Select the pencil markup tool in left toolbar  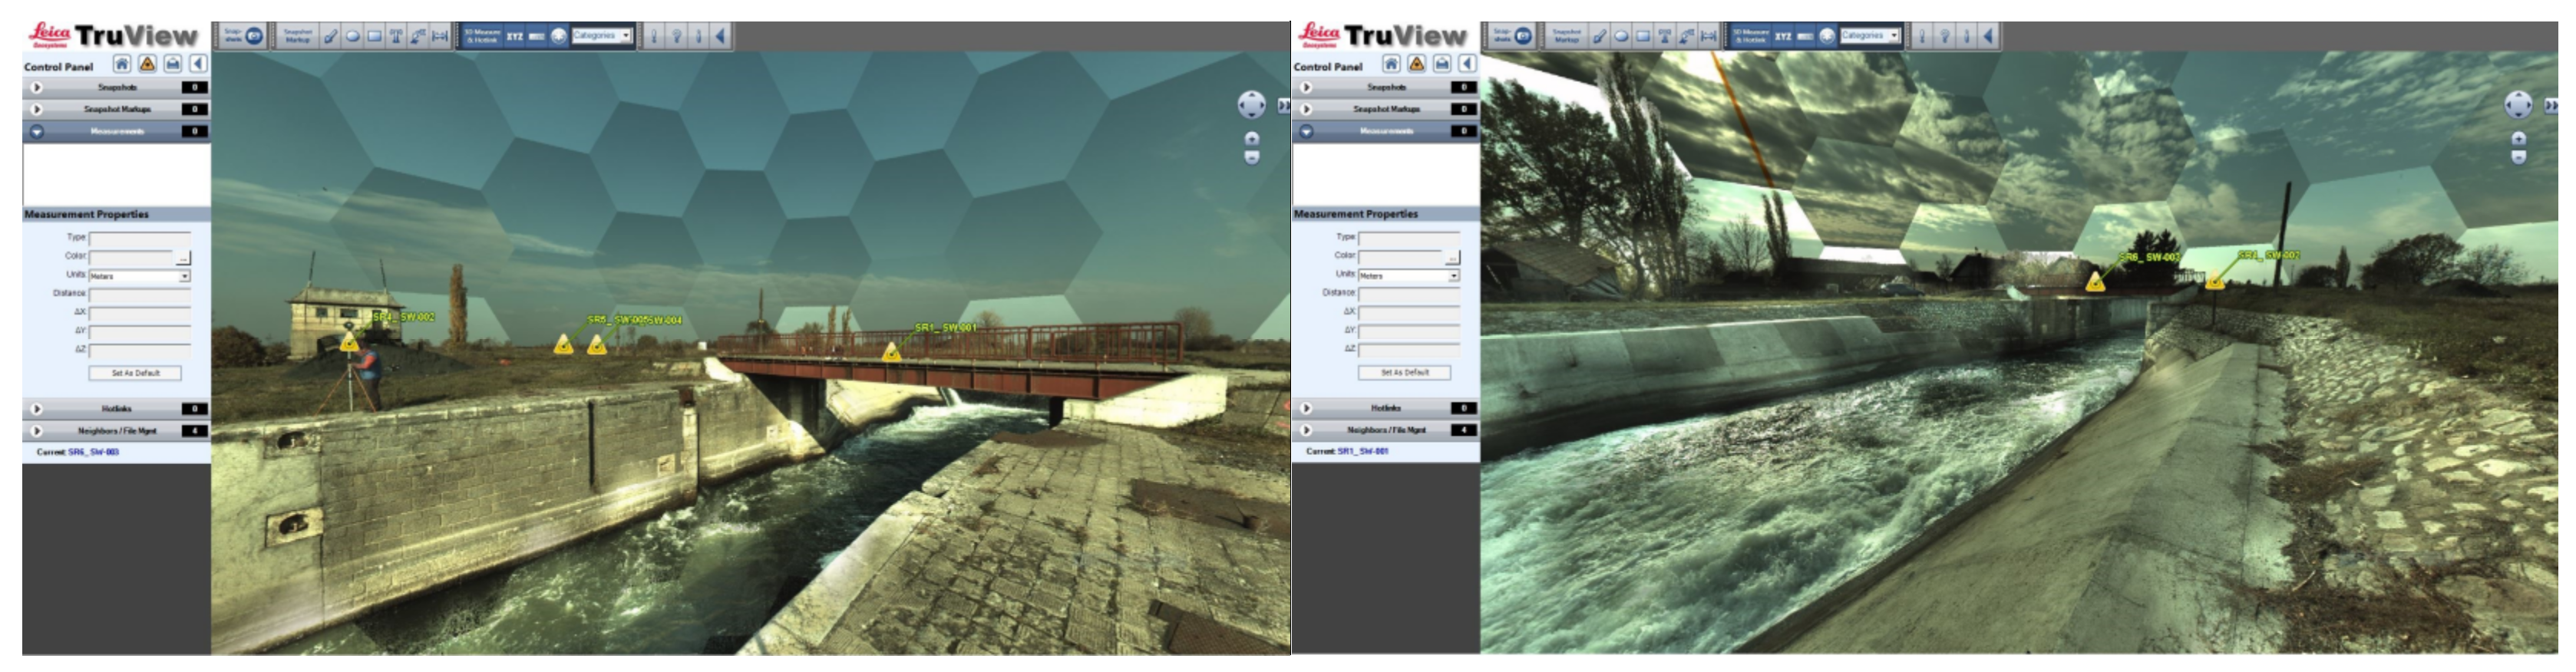click(330, 36)
